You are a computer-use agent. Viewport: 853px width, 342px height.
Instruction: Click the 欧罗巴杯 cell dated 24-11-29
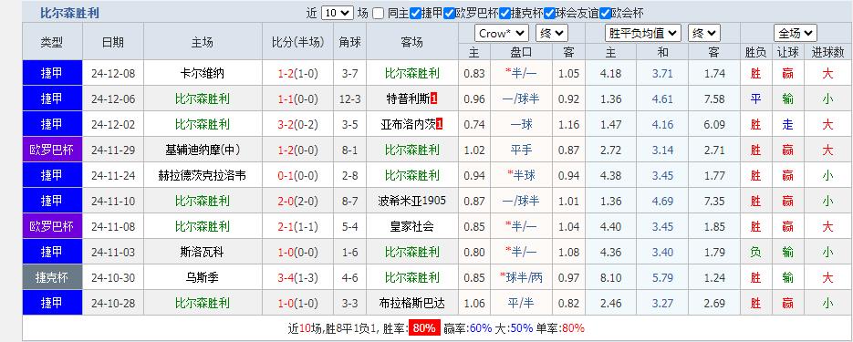[x=52, y=150]
